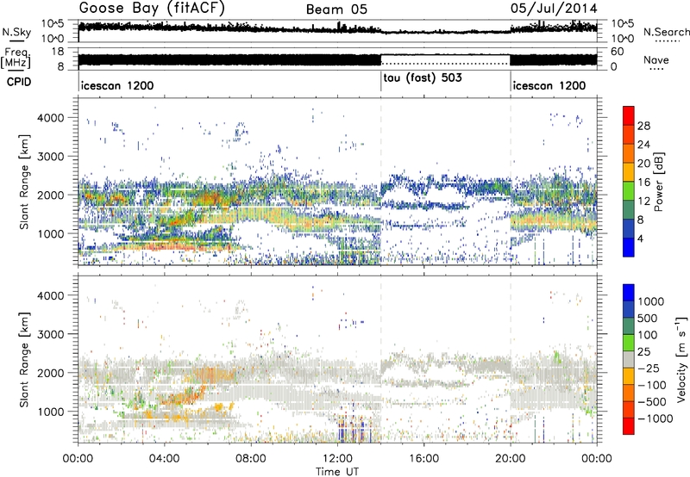The image size is (690, 477).
Task: Click the CPID label
Action: tap(19, 82)
